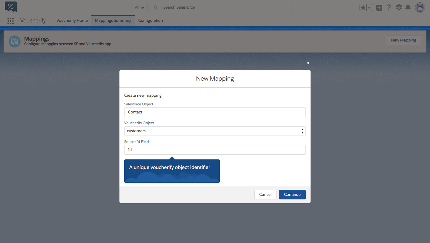The width and height of the screenshot is (430, 243).
Task: Expand the favorites list dropdown arrow
Action: (x=369, y=8)
